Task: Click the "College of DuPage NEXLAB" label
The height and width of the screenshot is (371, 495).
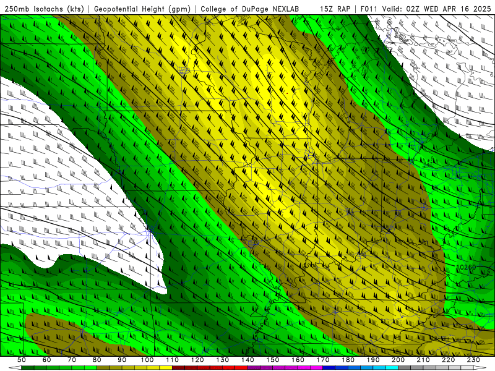Action: tap(250, 9)
